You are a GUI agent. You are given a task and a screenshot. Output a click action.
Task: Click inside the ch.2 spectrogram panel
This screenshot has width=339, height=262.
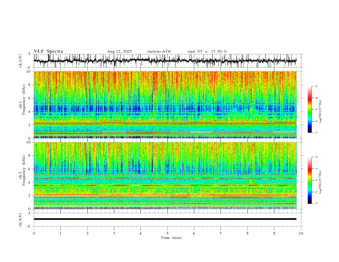165,176
